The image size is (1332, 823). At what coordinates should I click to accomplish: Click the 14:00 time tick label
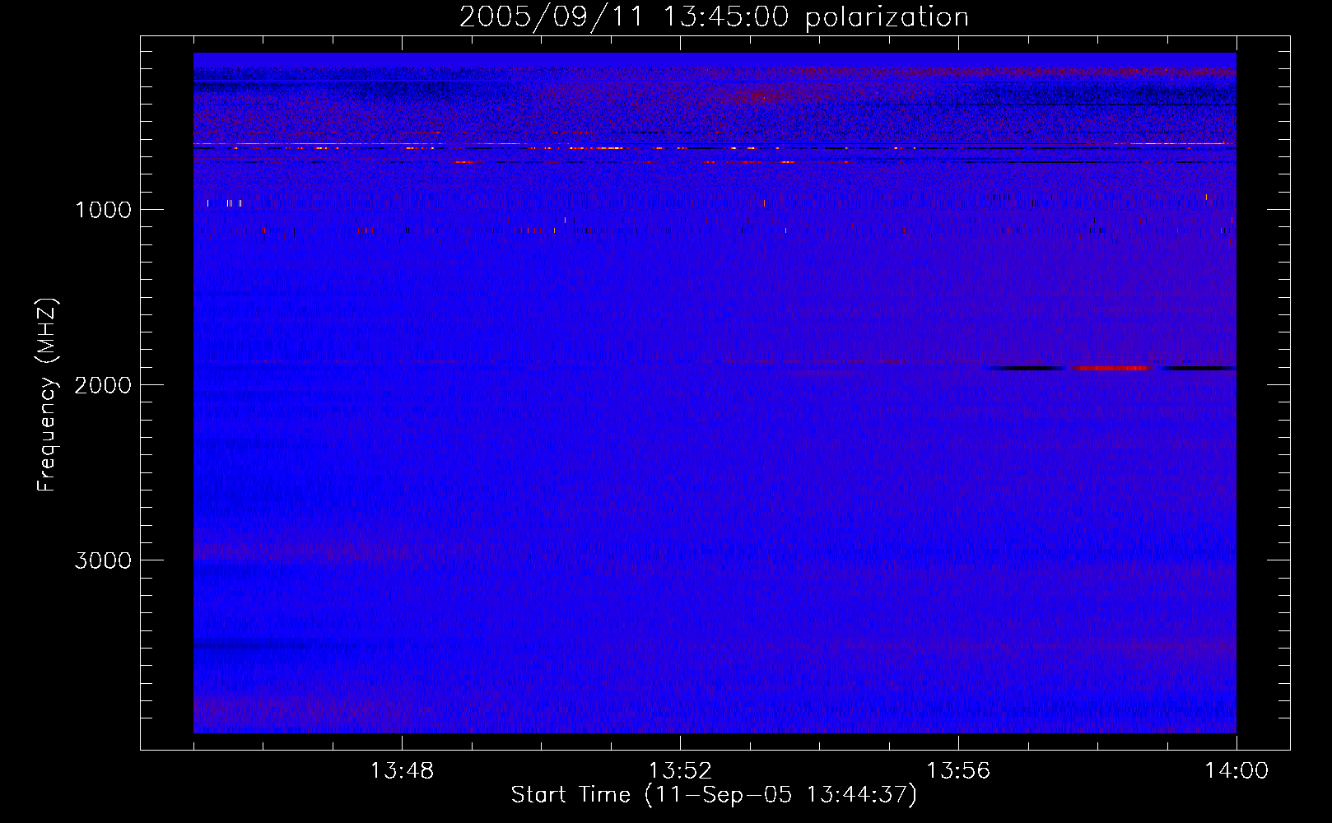click(1237, 771)
